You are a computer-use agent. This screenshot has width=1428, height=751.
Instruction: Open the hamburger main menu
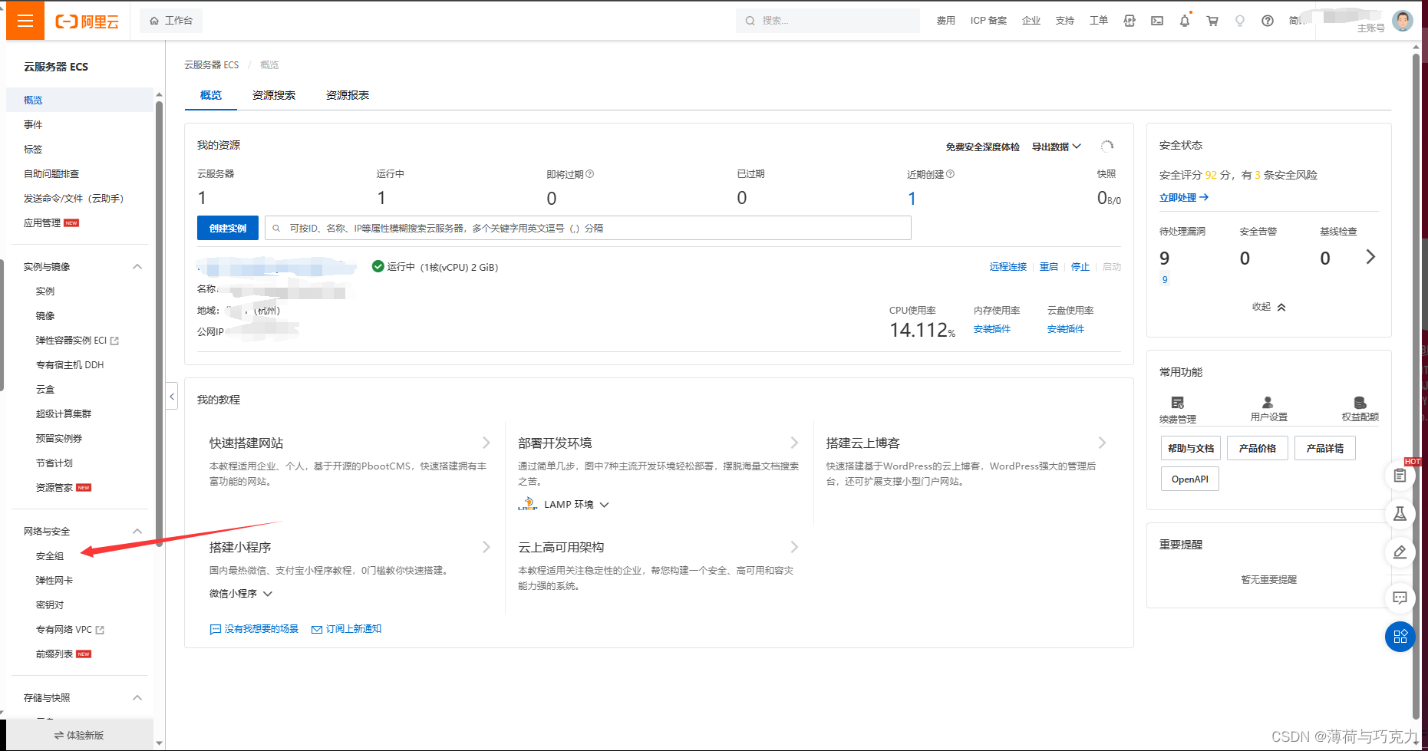25,21
